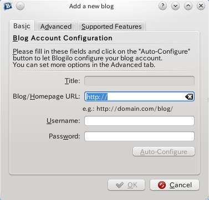
Task: Click the 'Blog/Homepage URL:' text label
Action: tap(47, 96)
